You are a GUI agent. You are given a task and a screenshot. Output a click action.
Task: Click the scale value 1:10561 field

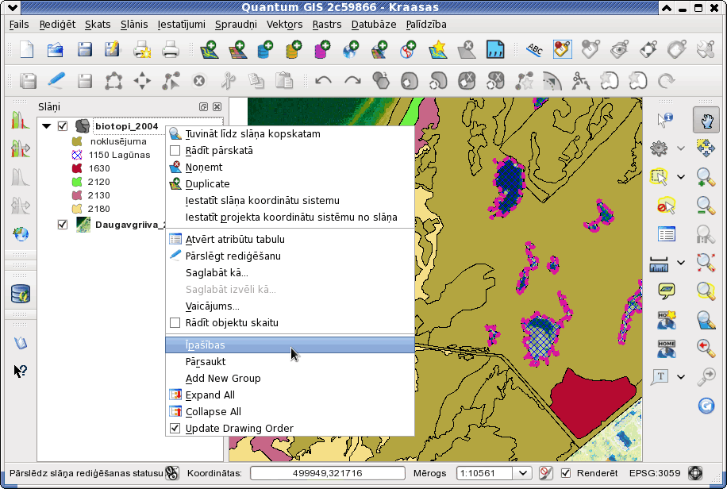(485, 473)
